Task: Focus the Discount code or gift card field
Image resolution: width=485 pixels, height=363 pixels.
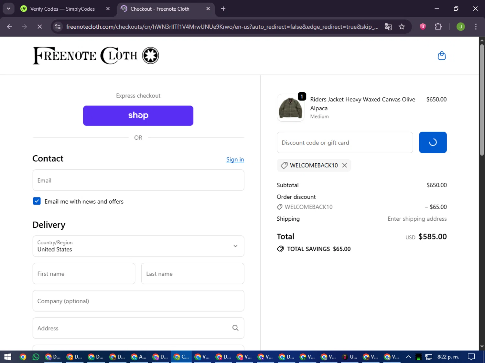Action: point(345,142)
